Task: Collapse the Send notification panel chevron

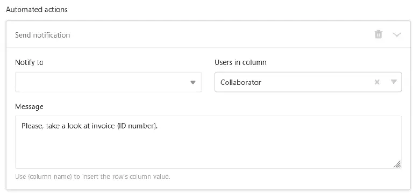Action: 397,35
